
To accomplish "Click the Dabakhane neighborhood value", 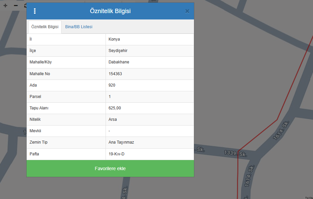I will pyautogui.click(x=119, y=62).
